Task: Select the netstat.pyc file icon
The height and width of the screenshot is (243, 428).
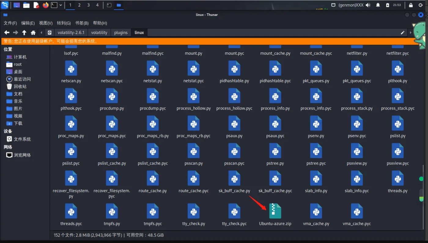Action: [x=194, y=68]
